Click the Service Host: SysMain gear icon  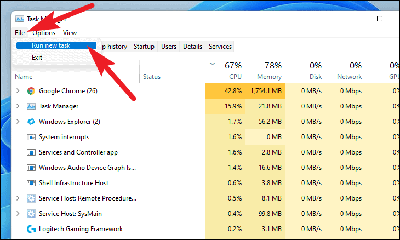[x=31, y=214]
